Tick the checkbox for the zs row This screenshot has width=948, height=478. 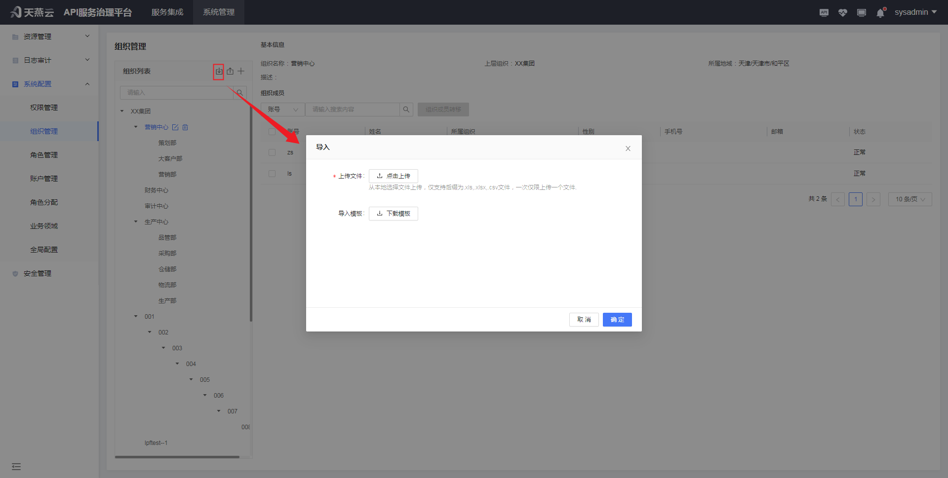coord(272,152)
